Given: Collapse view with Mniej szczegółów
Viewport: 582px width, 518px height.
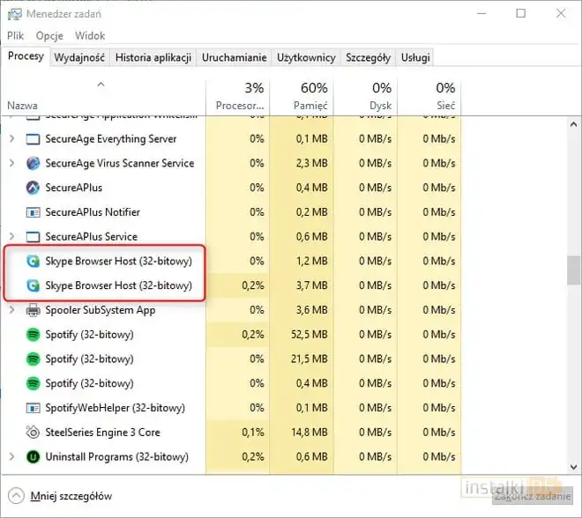Looking at the screenshot, I should (71, 496).
